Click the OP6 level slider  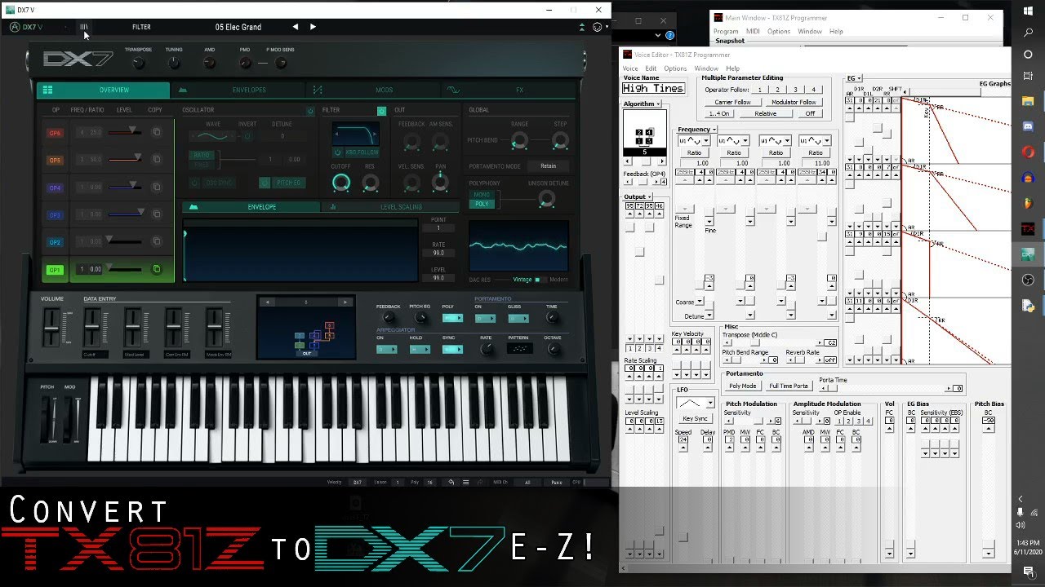125,132
